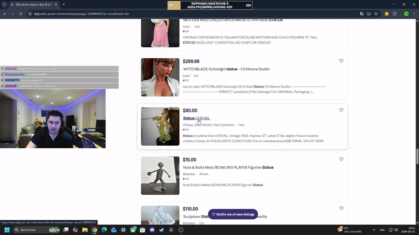
Task: Open Task View from the taskbar
Action: [66, 230]
